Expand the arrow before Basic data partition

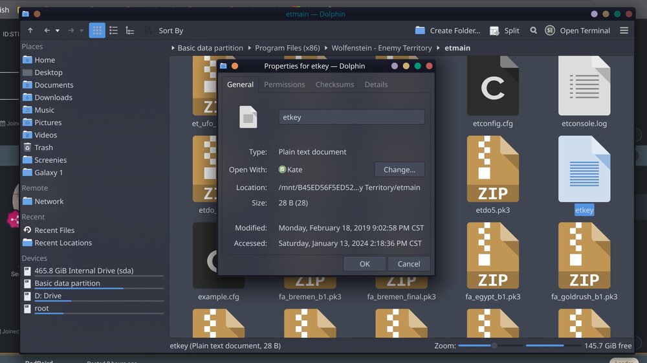tap(173, 48)
